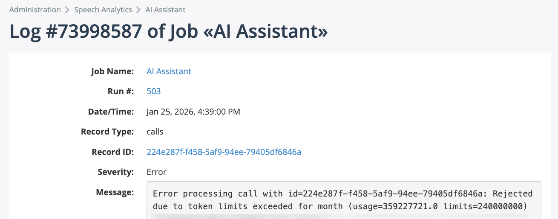
Task: Click the "Run #:" field label
Action: (121, 91)
